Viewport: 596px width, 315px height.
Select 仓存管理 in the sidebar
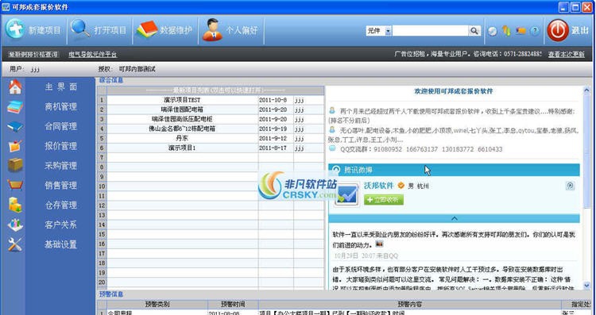(61, 206)
